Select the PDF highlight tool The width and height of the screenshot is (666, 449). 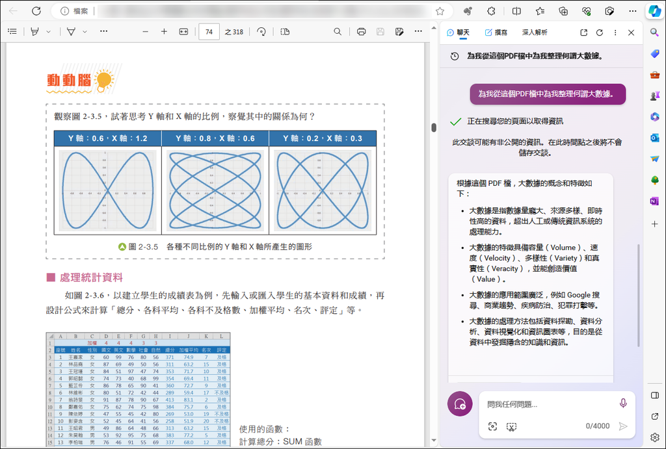coord(35,31)
